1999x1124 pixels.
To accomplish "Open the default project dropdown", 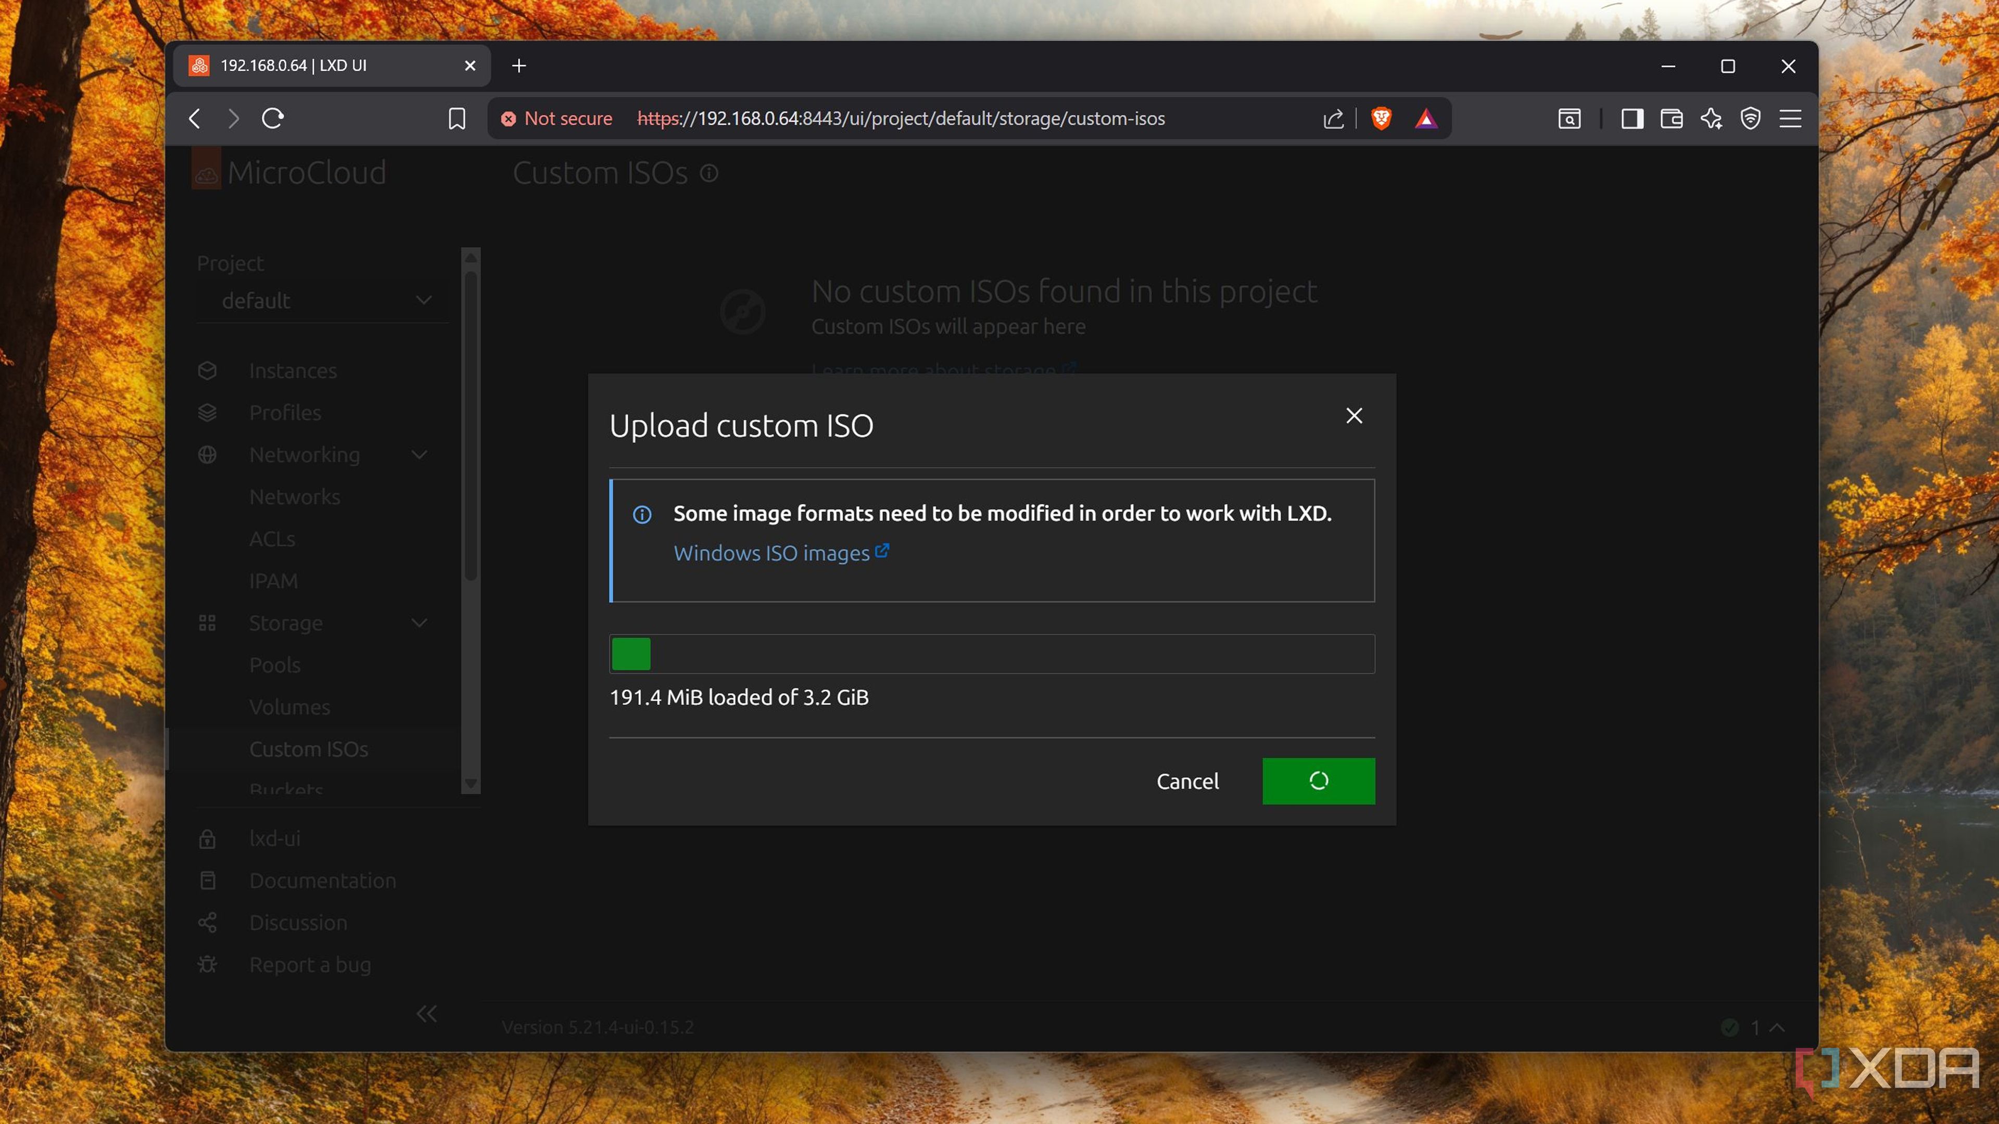I will click(x=323, y=301).
